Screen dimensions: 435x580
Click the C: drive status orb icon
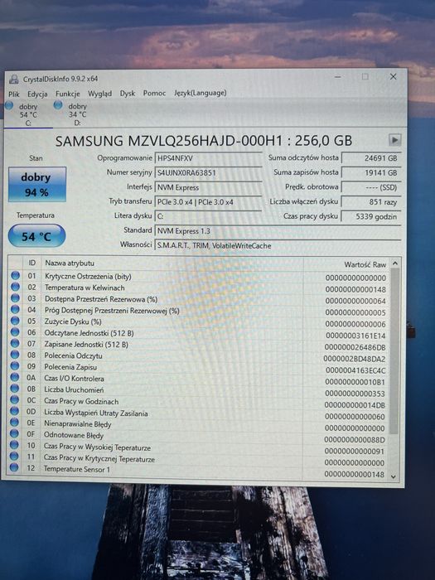(x=9, y=106)
